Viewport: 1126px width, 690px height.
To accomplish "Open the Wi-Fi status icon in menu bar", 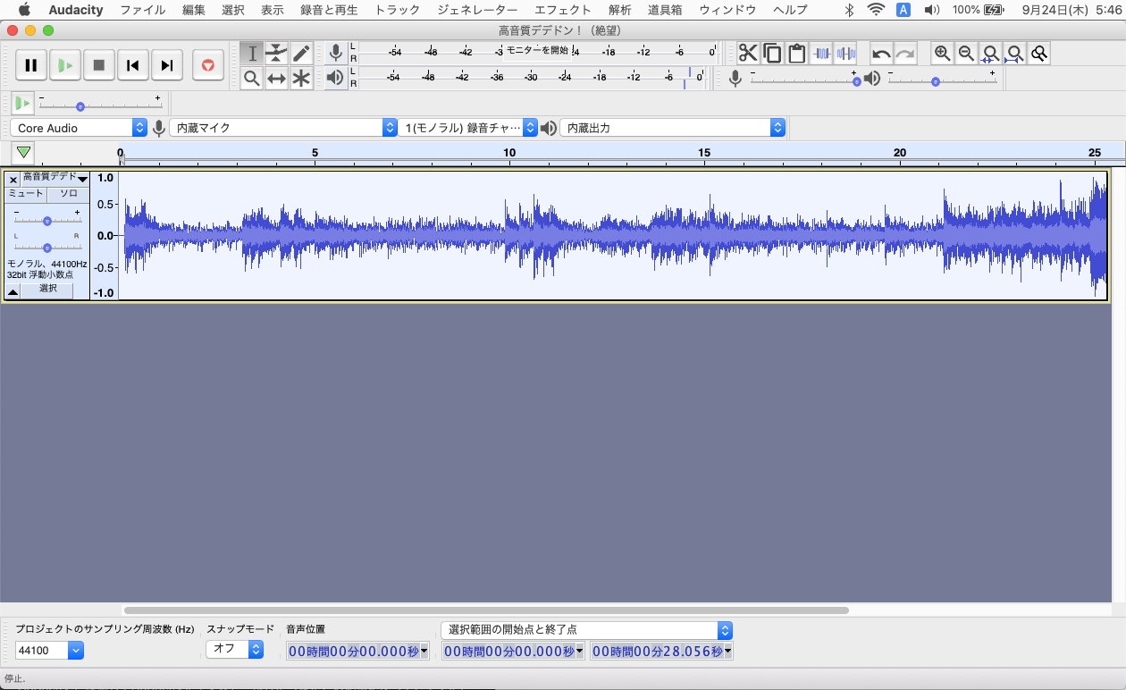I will tap(877, 10).
